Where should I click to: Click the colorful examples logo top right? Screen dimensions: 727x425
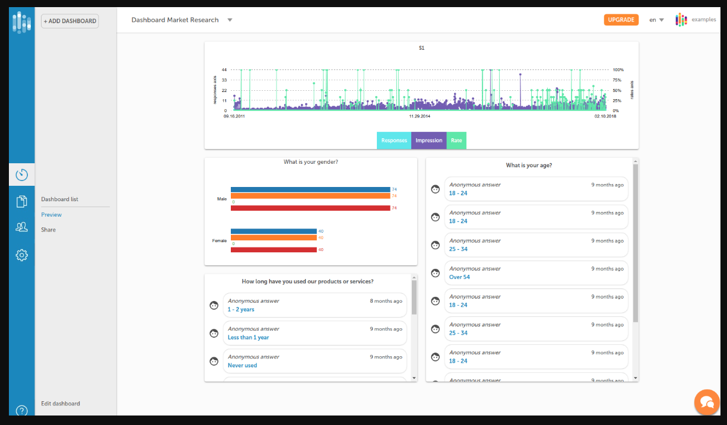pyautogui.click(x=681, y=19)
